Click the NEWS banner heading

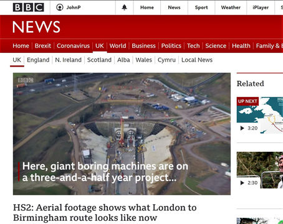[x=36, y=27]
